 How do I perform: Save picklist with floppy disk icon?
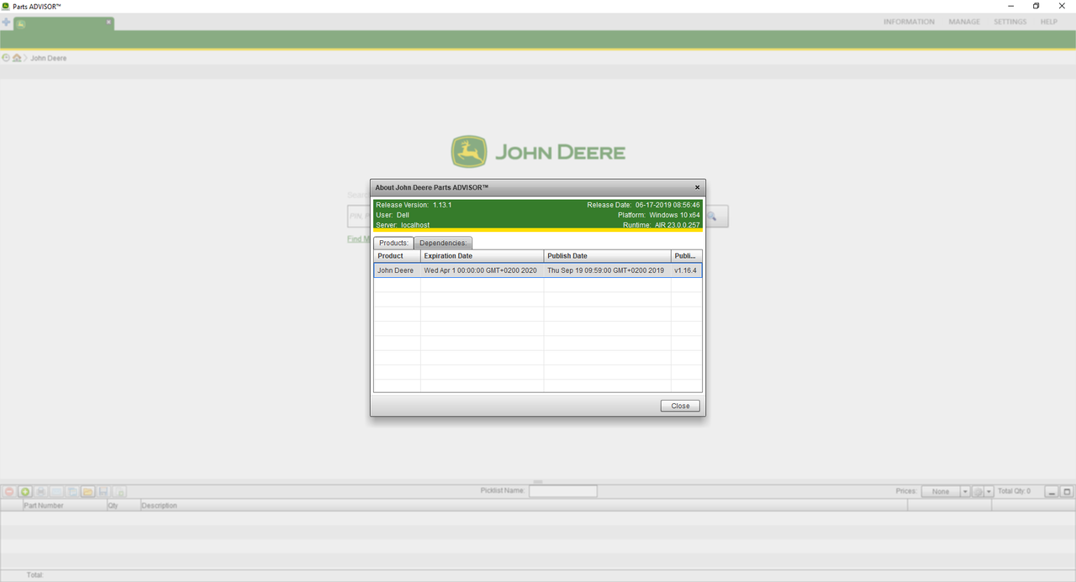coord(103,491)
